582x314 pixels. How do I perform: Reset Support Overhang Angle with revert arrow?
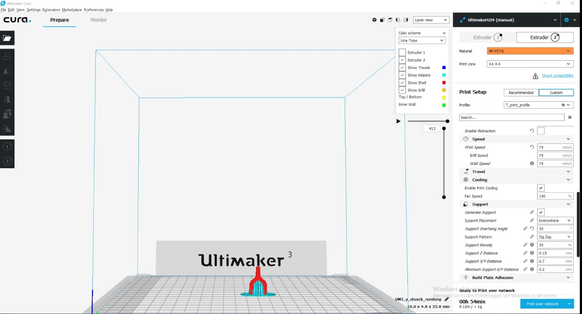pyautogui.click(x=532, y=228)
